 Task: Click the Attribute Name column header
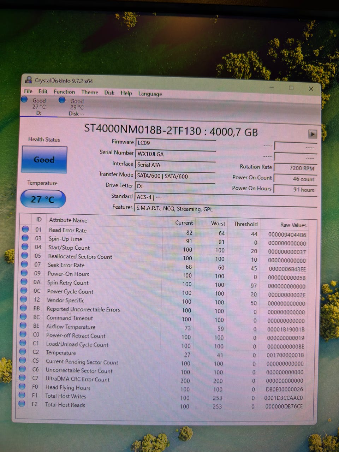(x=68, y=220)
